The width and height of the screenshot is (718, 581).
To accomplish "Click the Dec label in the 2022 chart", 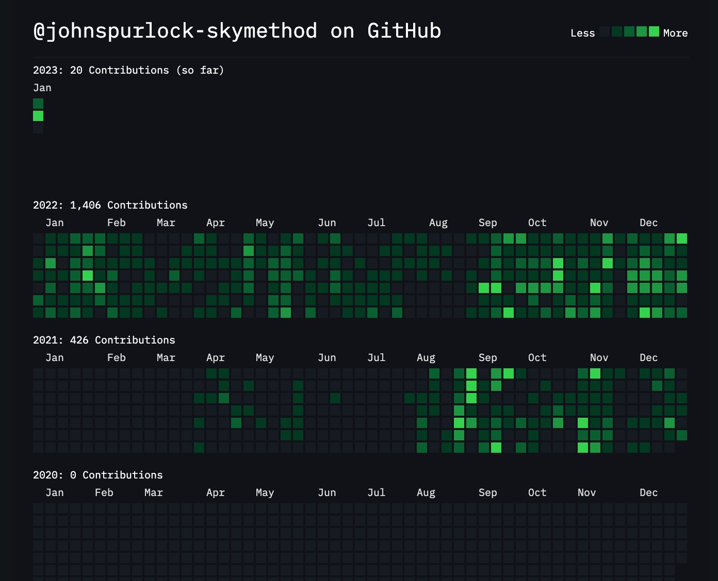I will coord(649,223).
